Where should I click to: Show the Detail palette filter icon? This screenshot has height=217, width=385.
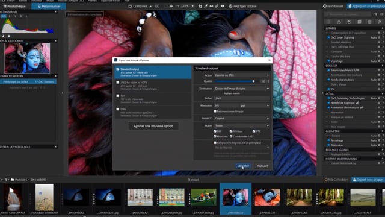349,22
